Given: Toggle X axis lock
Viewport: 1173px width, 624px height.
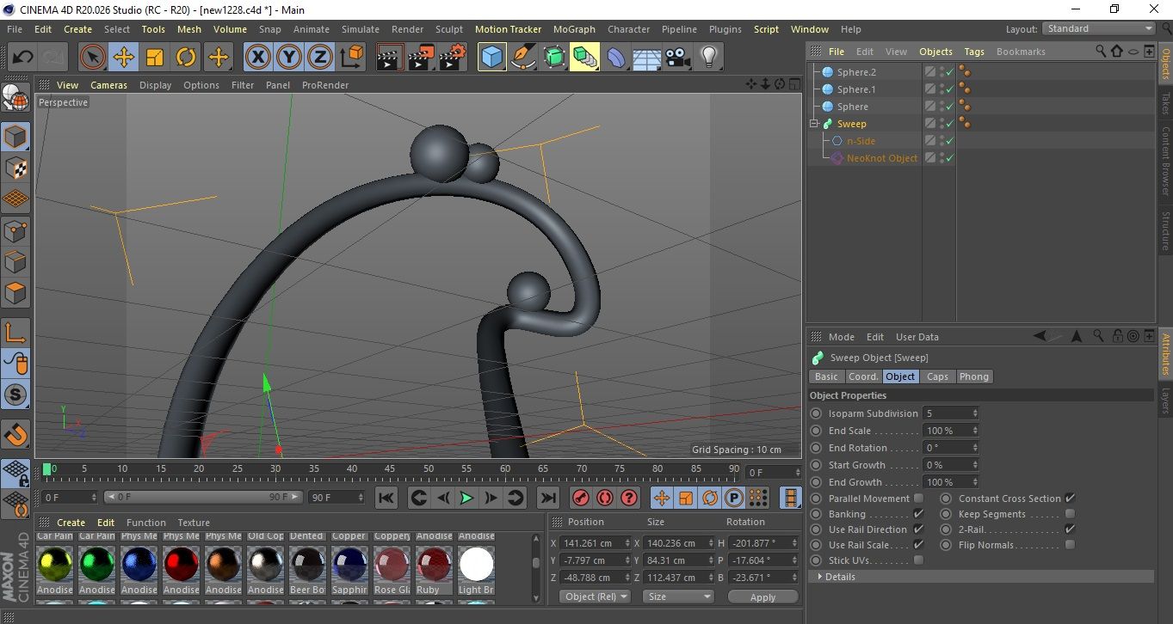Looking at the screenshot, I should tap(257, 58).
